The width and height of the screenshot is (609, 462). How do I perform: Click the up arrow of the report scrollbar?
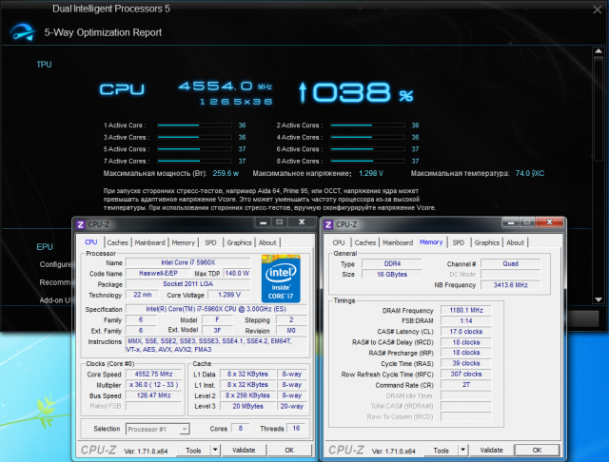599,51
